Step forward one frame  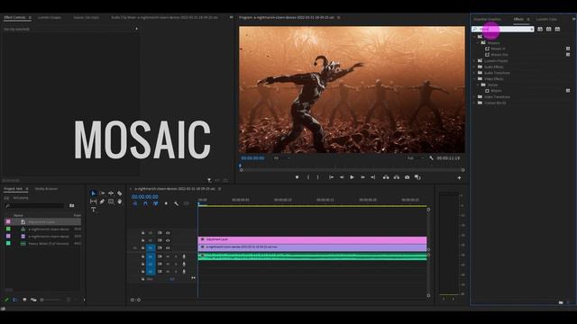(x=362, y=177)
